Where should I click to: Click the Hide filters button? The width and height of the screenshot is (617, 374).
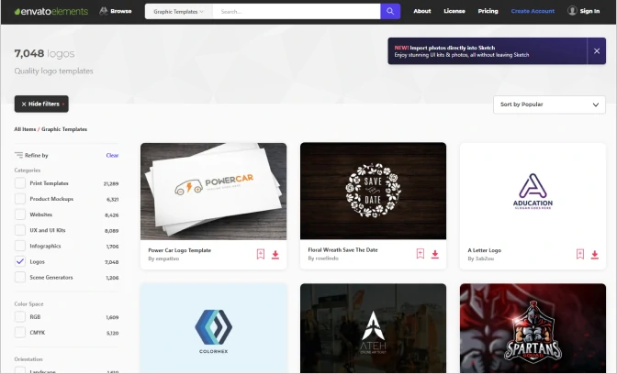coord(41,104)
